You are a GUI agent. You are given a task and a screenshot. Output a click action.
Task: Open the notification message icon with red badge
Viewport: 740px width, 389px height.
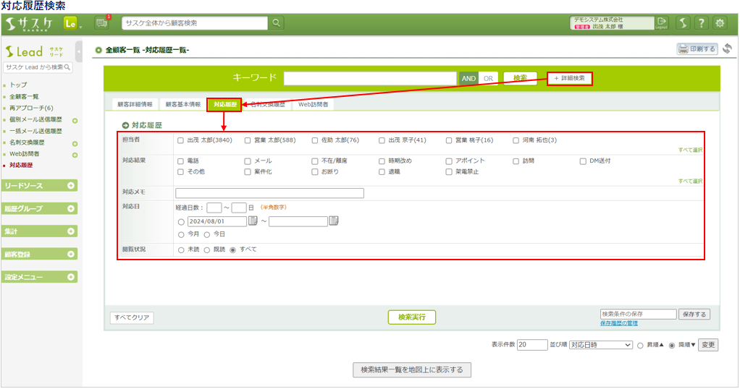tap(102, 23)
